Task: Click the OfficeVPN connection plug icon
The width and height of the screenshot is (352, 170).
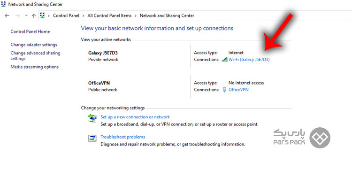Action: [x=224, y=90]
